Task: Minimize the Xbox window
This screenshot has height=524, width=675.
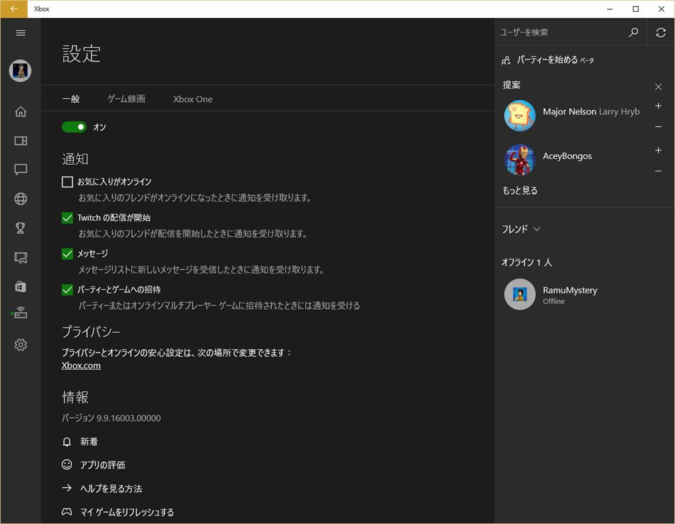Action: [610, 9]
